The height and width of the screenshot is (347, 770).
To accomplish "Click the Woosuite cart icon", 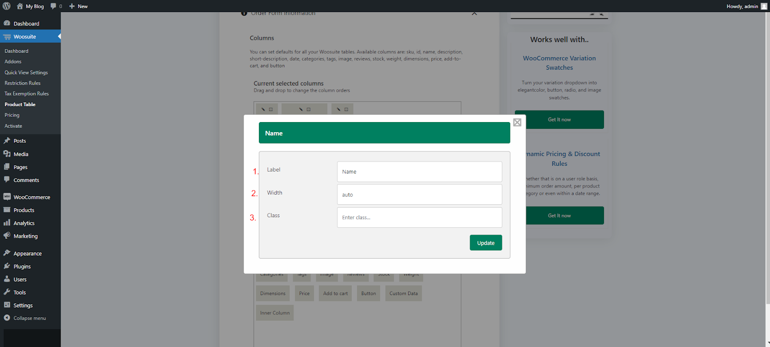I will [x=7, y=37].
